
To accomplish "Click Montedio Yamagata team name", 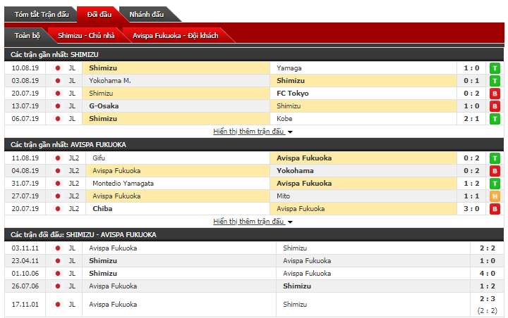I will click(123, 183).
